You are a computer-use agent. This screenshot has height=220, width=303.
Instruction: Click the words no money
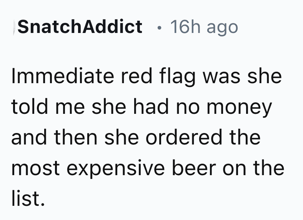pyautogui.click(x=224, y=108)
